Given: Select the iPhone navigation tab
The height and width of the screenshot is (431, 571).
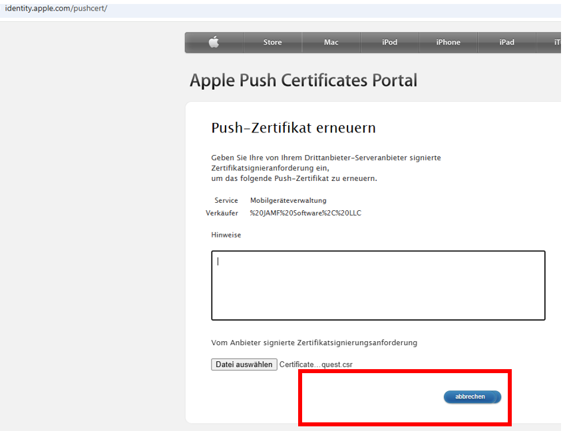Looking at the screenshot, I should tap(448, 43).
